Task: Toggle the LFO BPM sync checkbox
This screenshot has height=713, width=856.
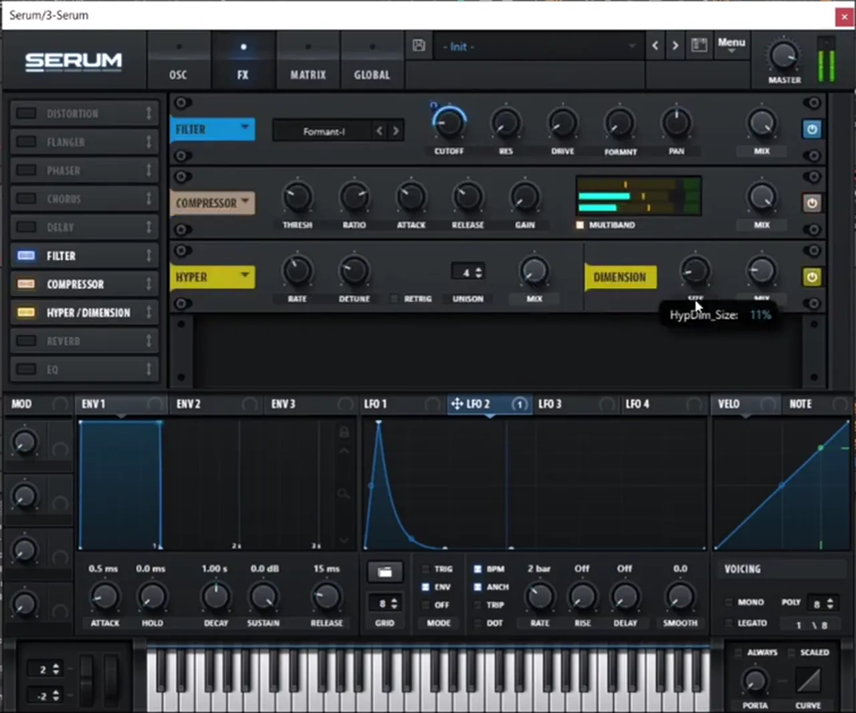Action: tap(477, 569)
